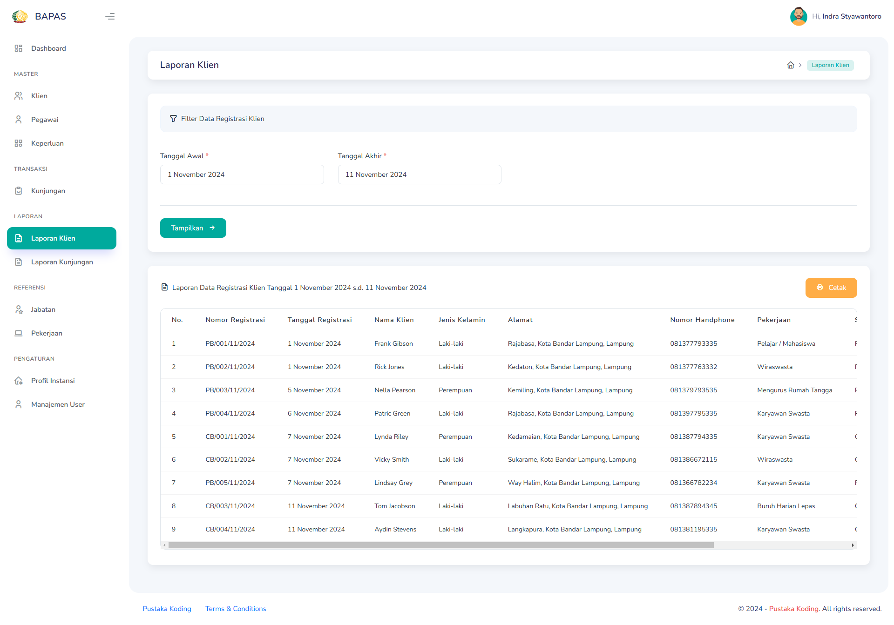This screenshot has width=894, height=625.
Task: Click the Pekerjaan monitor icon
Action: pyautogui.click(x=19, y=333)
